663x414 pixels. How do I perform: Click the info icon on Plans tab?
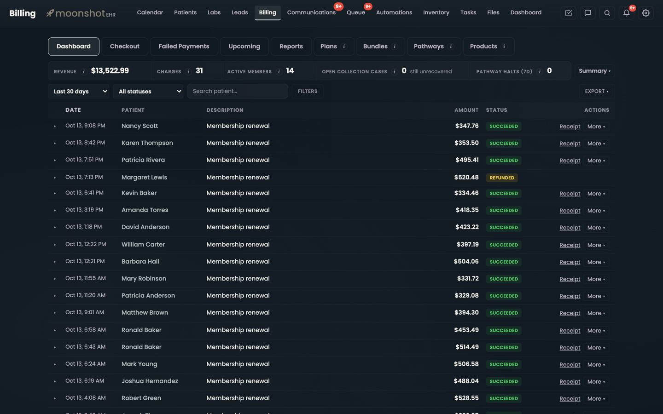coord(344,46)
